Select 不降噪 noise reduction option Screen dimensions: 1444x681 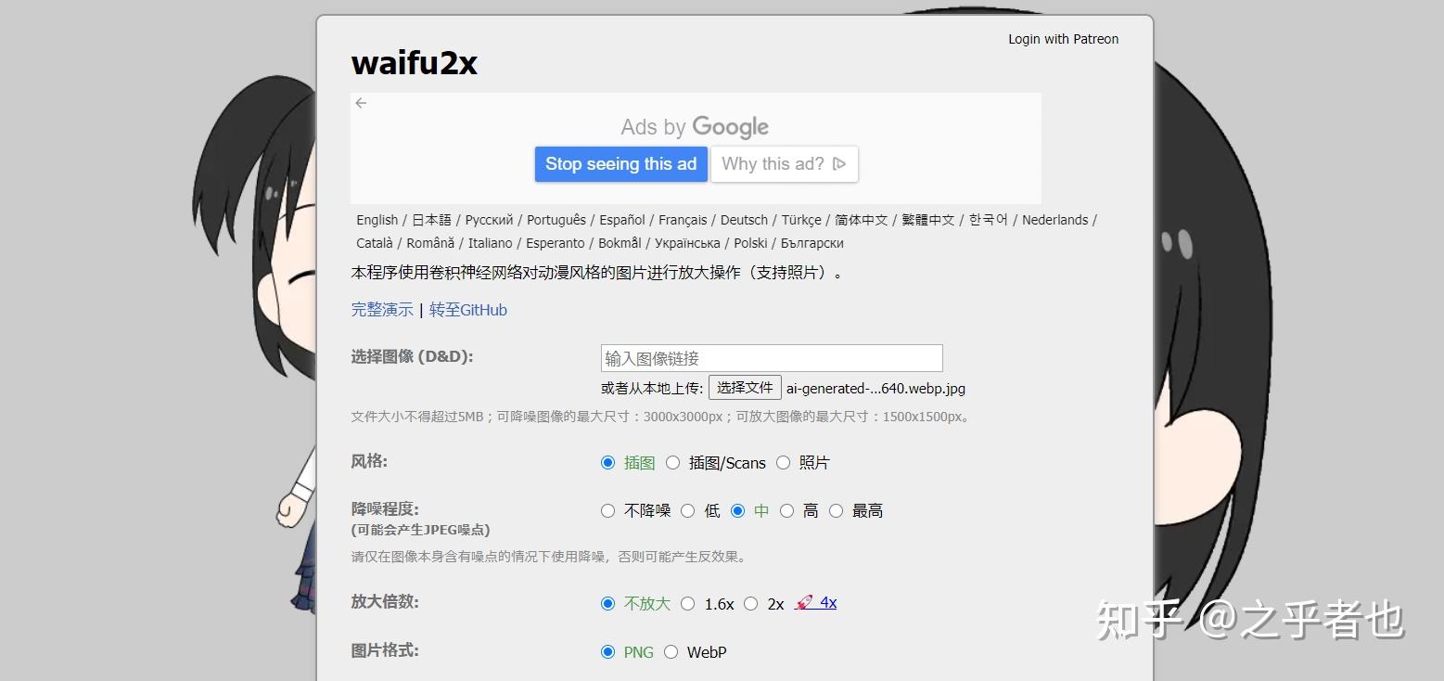608,510
